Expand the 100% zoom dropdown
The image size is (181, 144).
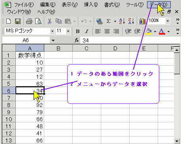coord(168,21)
